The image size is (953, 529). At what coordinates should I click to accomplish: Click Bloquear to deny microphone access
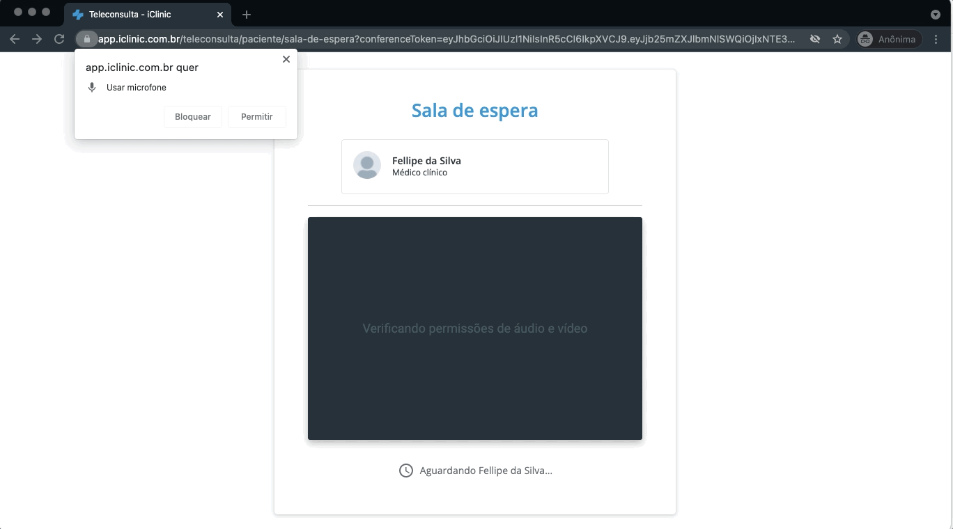pyautogui.click(x=192, y=116)
